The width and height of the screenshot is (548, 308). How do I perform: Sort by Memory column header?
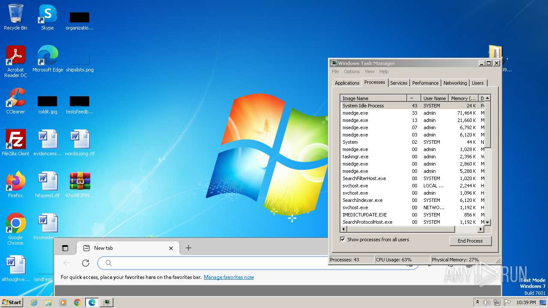(463, 98)
